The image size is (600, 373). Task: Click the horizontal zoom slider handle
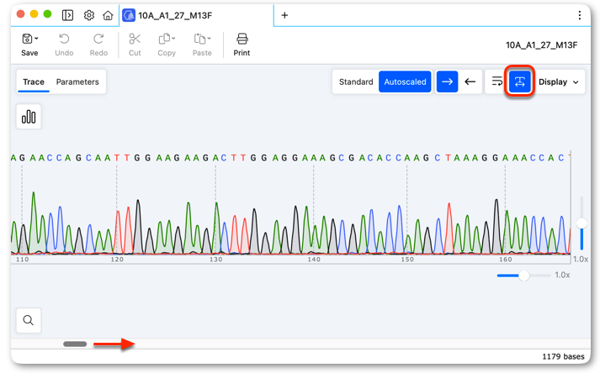(x=524, y=276)
